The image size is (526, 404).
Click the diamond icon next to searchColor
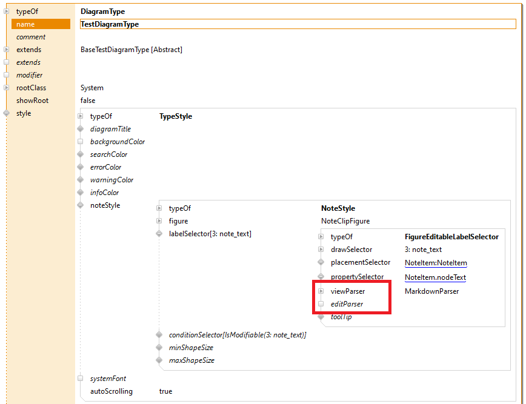pyautogui.click(x=80, y=154)
